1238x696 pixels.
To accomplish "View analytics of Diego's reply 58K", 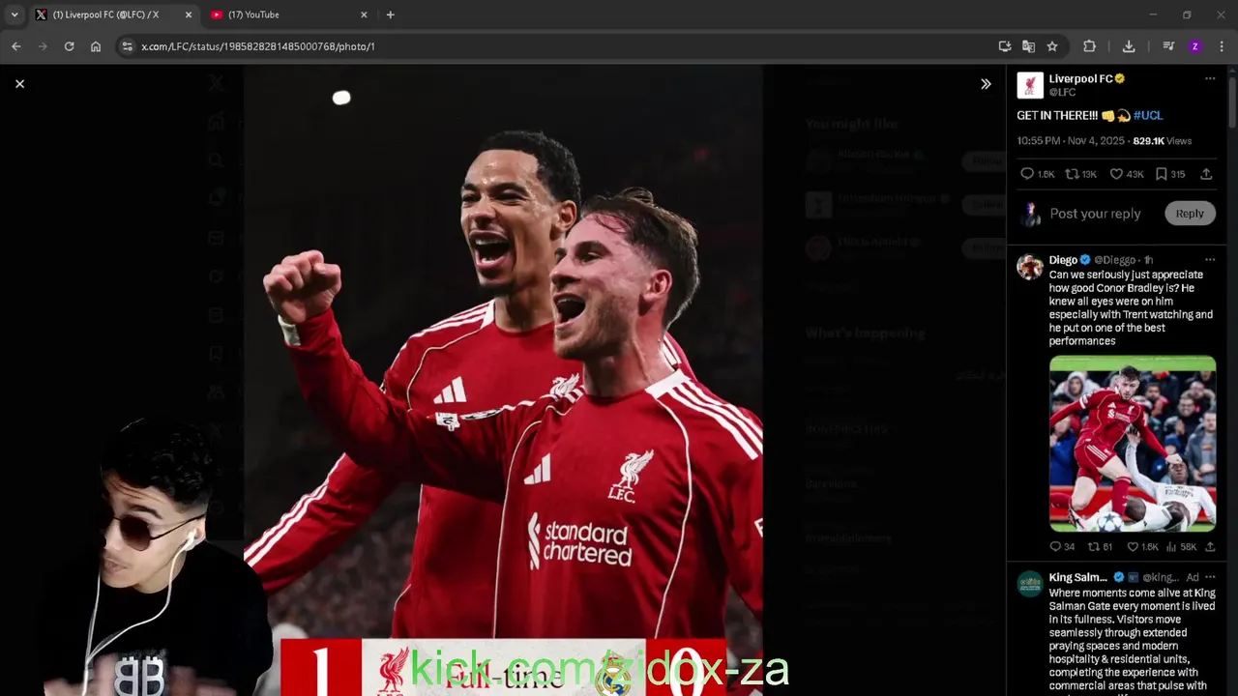I will 1180,547.
